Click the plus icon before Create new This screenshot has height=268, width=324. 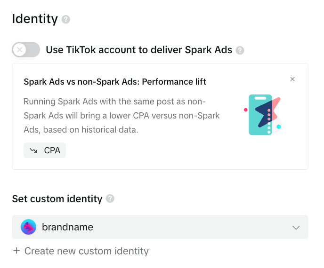click(16, 251)
